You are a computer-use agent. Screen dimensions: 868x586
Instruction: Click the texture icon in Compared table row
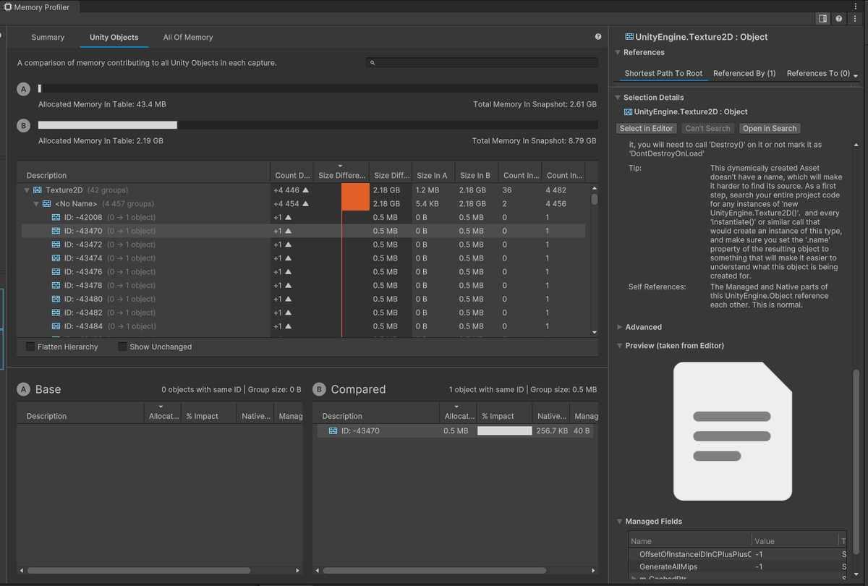point(333,430)
